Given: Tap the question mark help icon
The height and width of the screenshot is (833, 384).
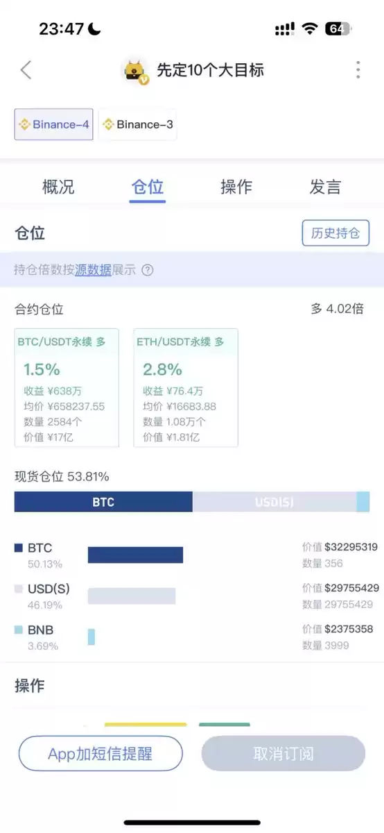Looking at the screenshot, I should point(147,270).
